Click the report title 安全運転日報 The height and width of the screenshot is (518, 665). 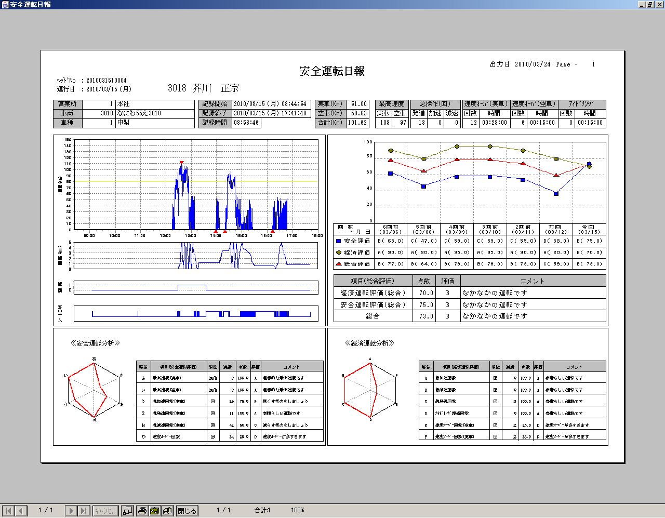pyautogui.click(x=332, y=71)
